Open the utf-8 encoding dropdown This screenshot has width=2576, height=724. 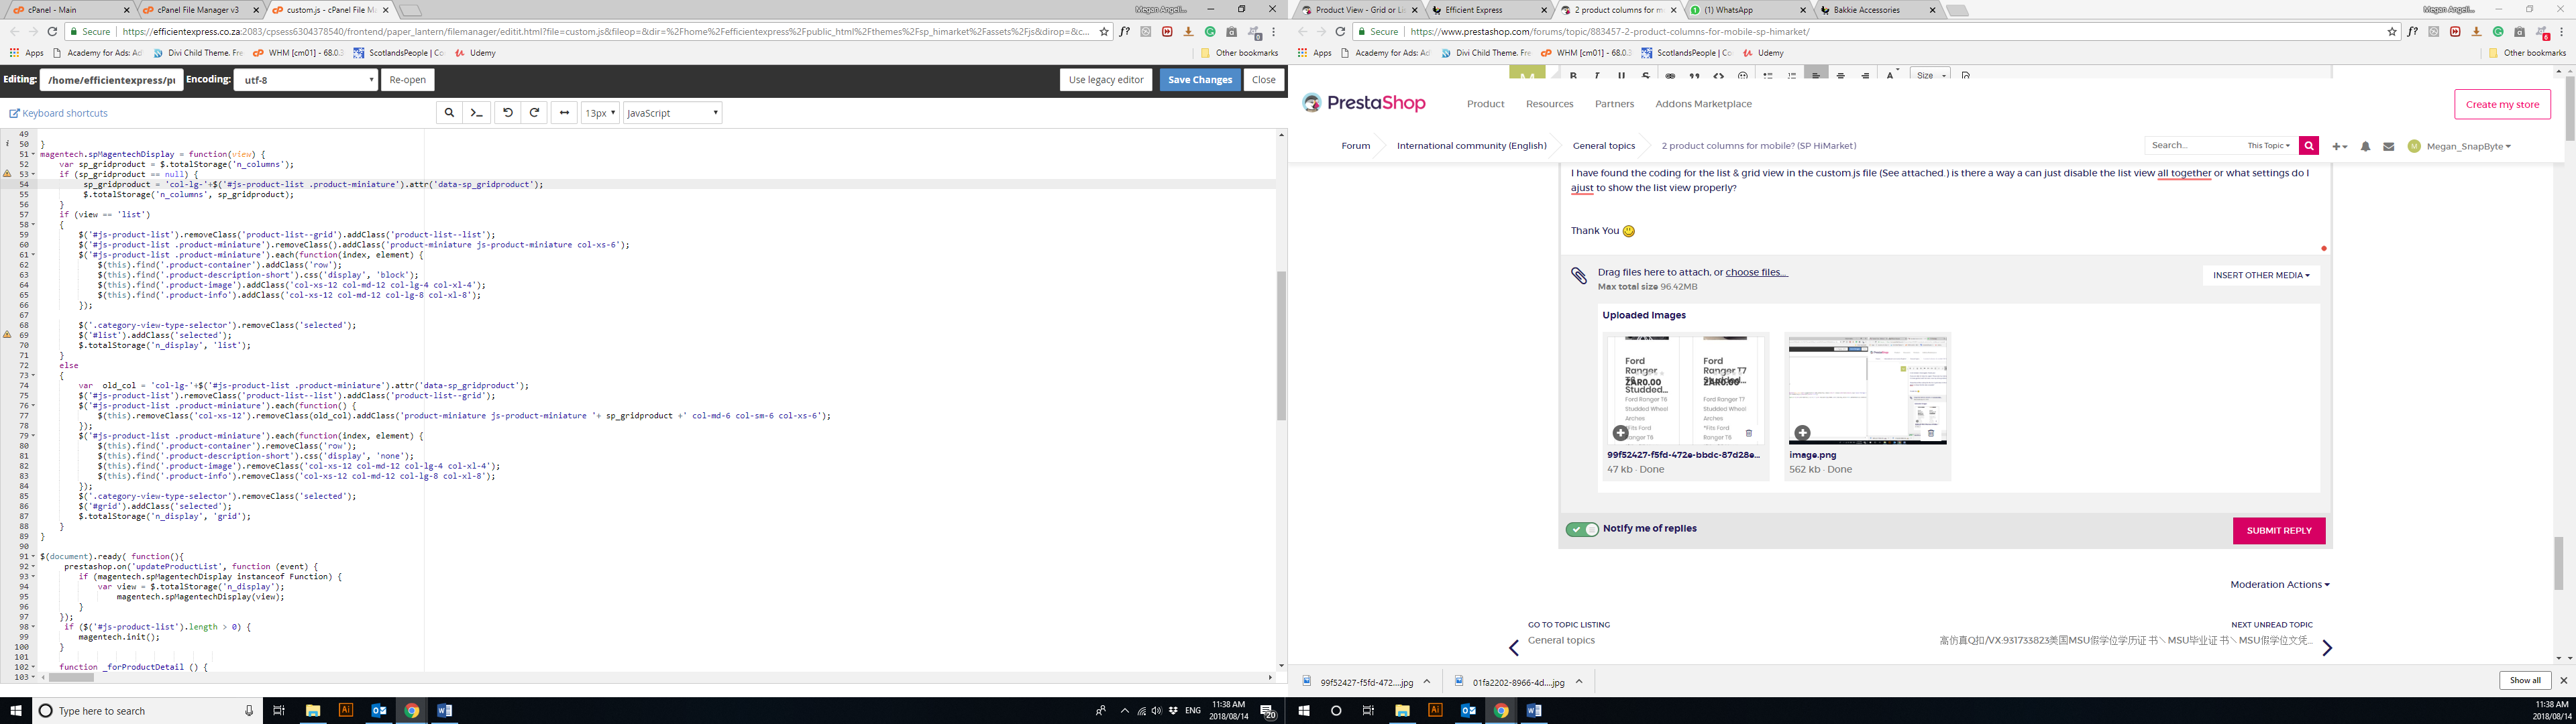306,80
